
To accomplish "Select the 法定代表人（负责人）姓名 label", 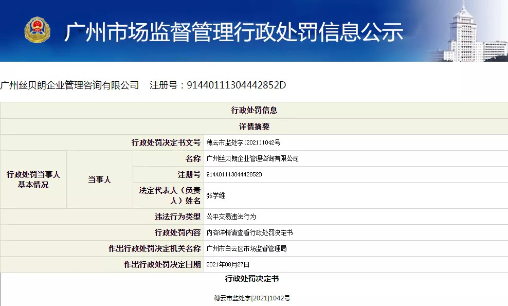I will (x=169, y=195).
